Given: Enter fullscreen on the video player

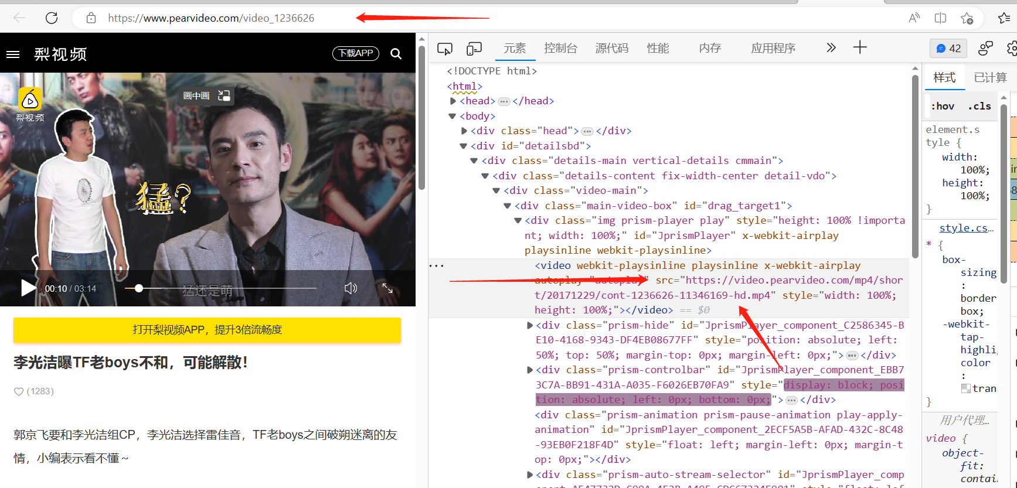Looking at the screenshot, I should (387, 288).
